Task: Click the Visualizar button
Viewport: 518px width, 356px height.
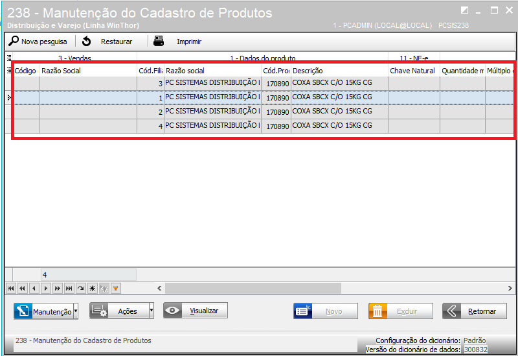Action: 196,311
